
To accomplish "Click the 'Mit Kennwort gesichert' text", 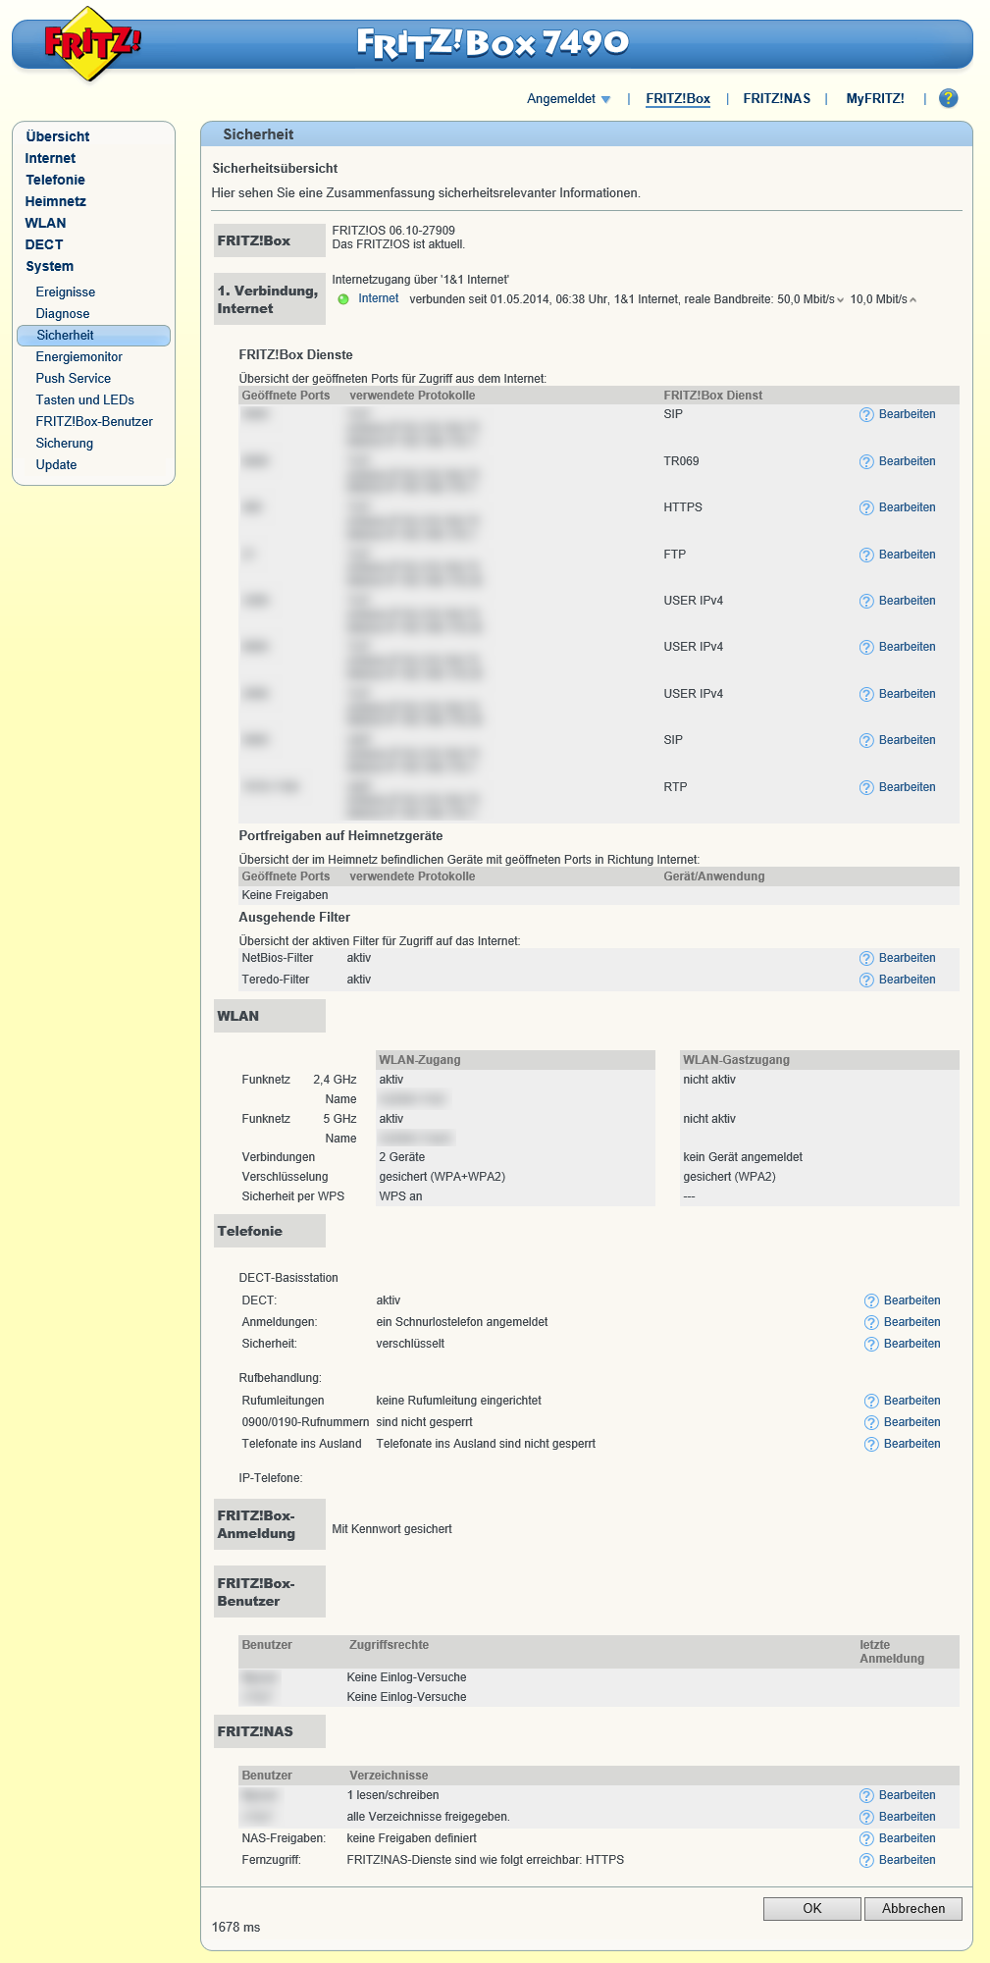I will pos(392,1529).
